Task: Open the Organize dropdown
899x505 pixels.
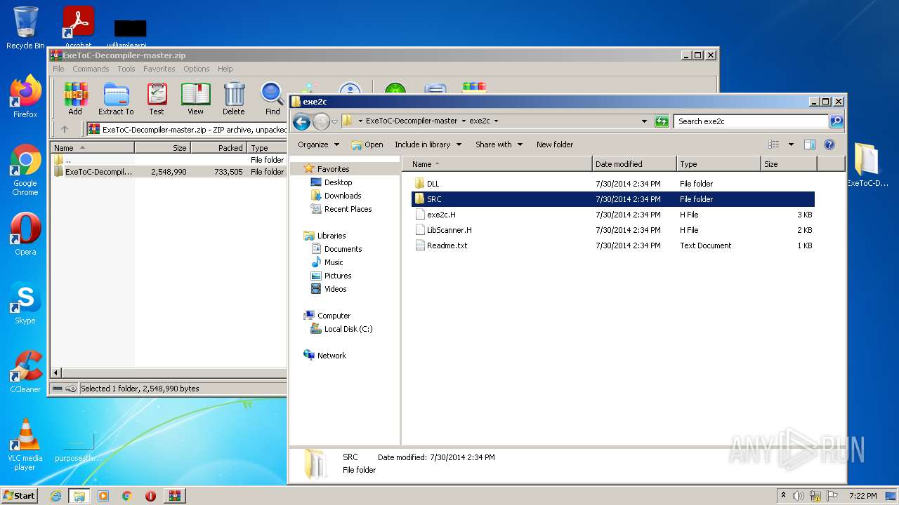Action: [318, 144]
